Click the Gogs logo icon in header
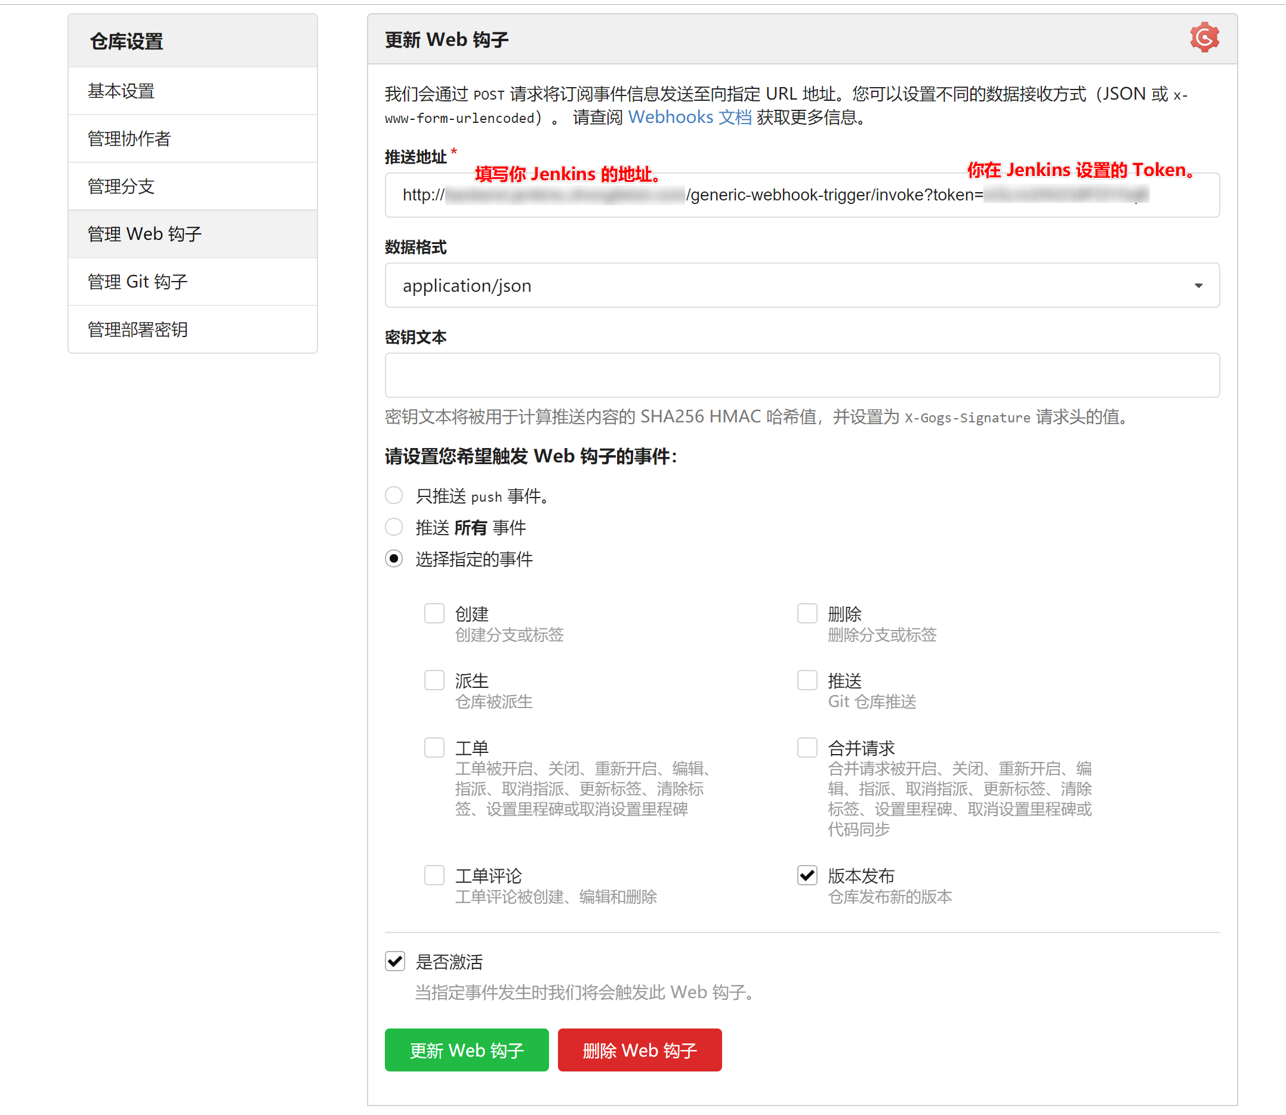Viewport: 1286px width, 1115px height. [x=1204, y=38]
